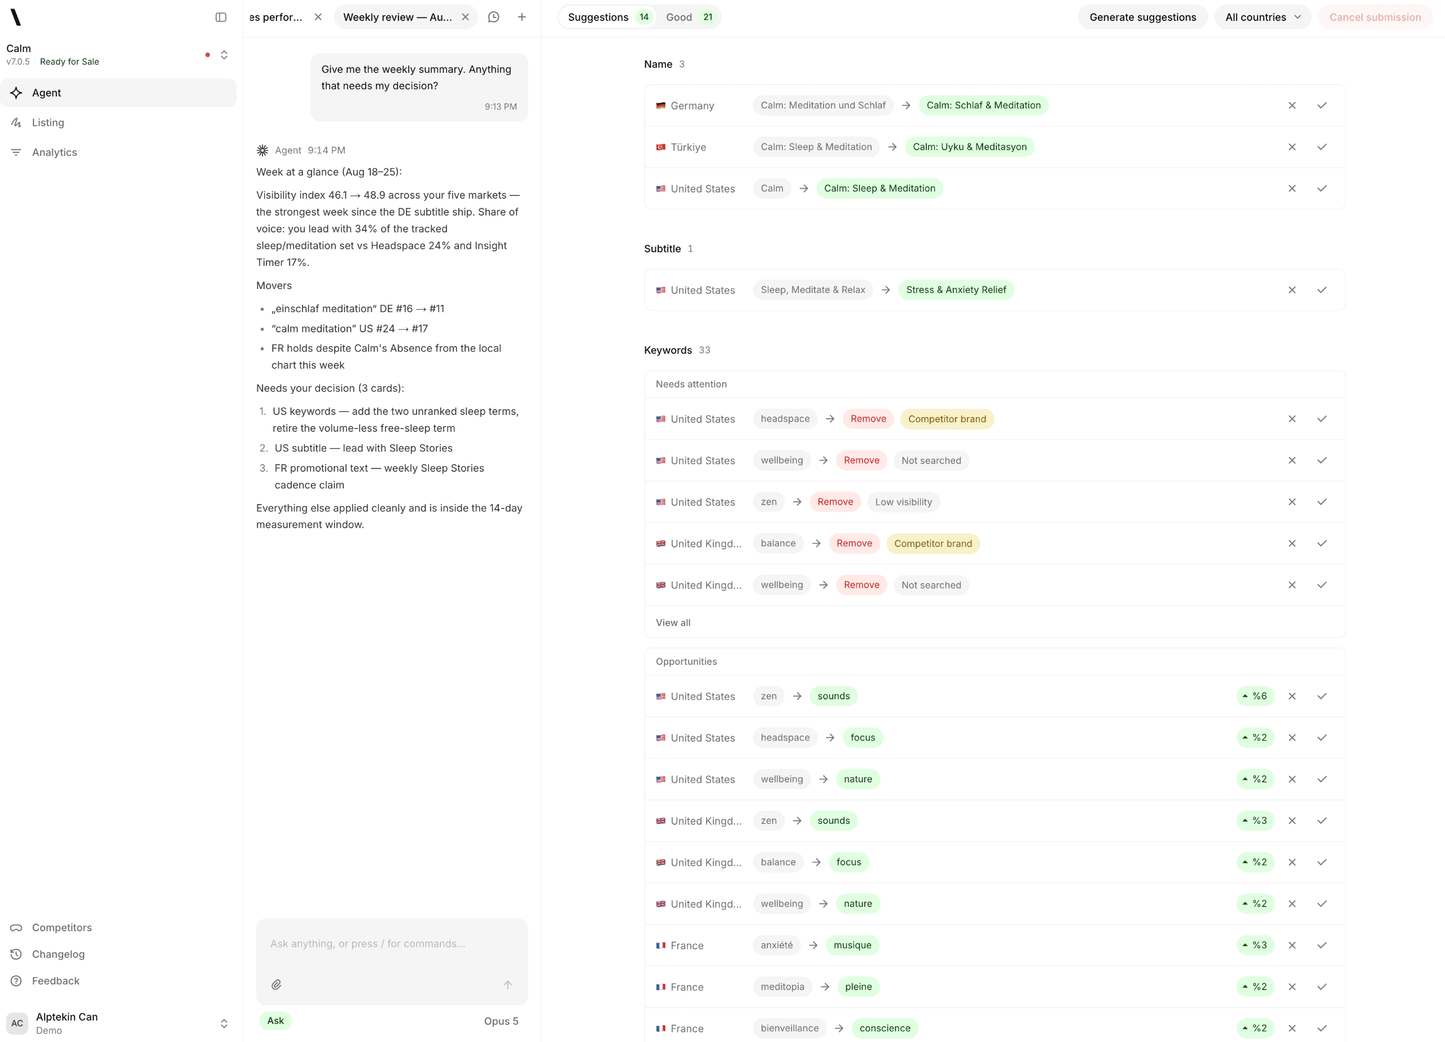Open Feedback in sidebar
1445x1042 pixels.
point(119,982)
